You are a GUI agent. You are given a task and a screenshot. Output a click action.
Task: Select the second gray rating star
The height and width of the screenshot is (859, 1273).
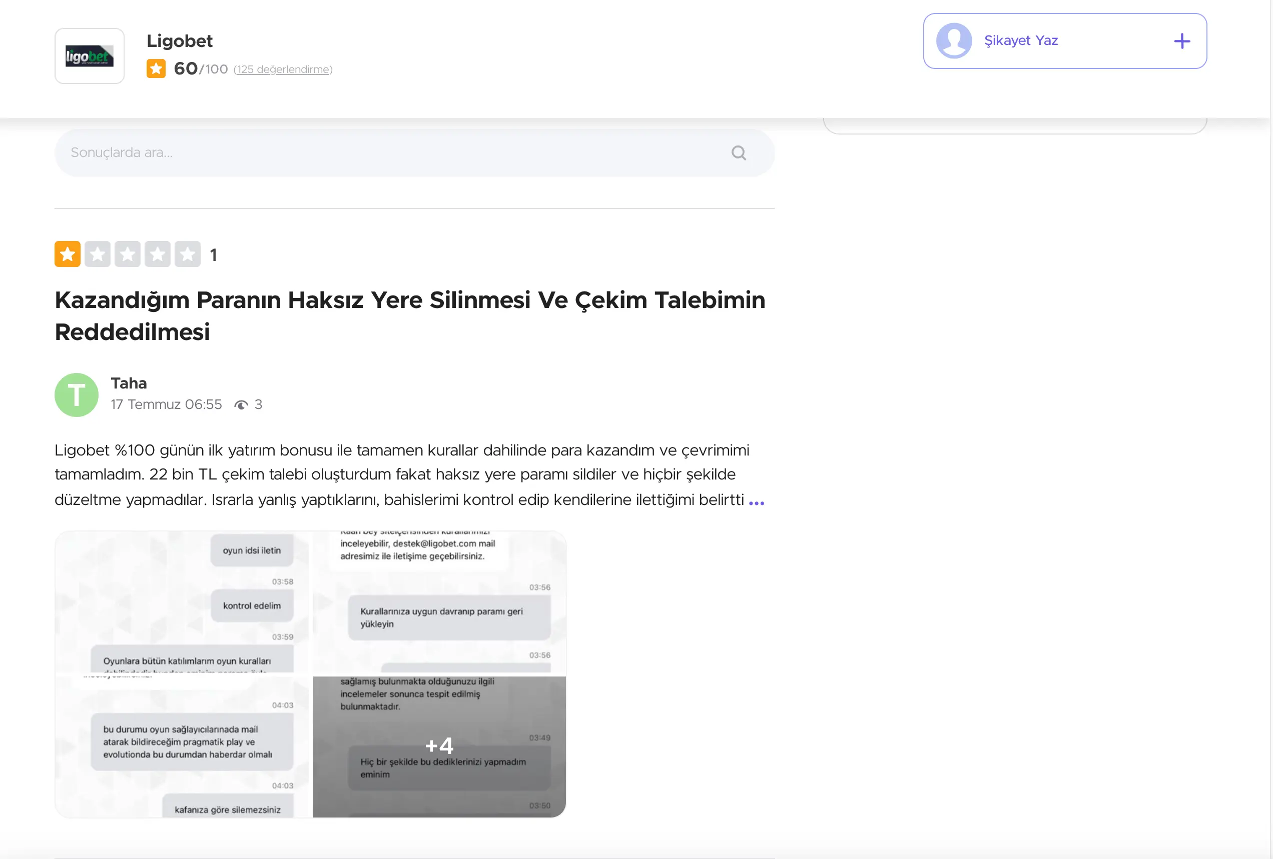[98, 254]
